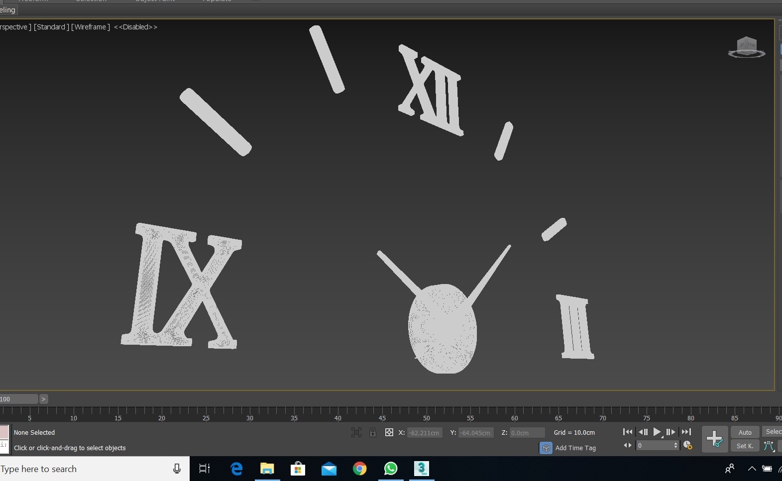
Task: Open the Perspective viewport label menu
Action: 15,27
